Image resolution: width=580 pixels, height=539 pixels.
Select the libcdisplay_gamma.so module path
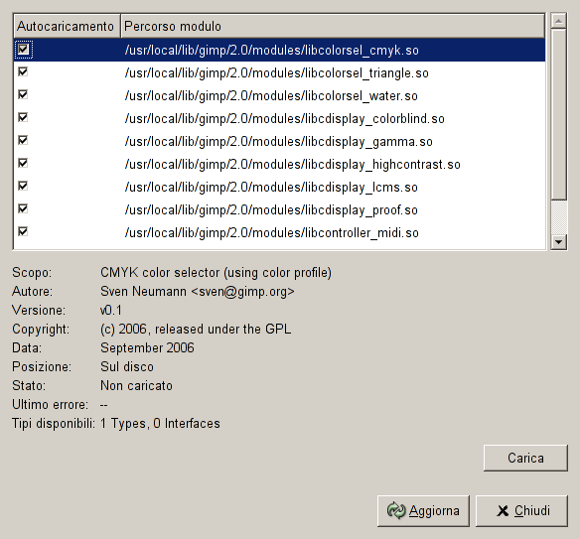click(x=278, y=142)
